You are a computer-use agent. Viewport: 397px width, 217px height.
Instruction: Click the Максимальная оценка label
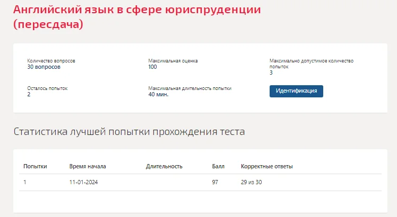173,61
